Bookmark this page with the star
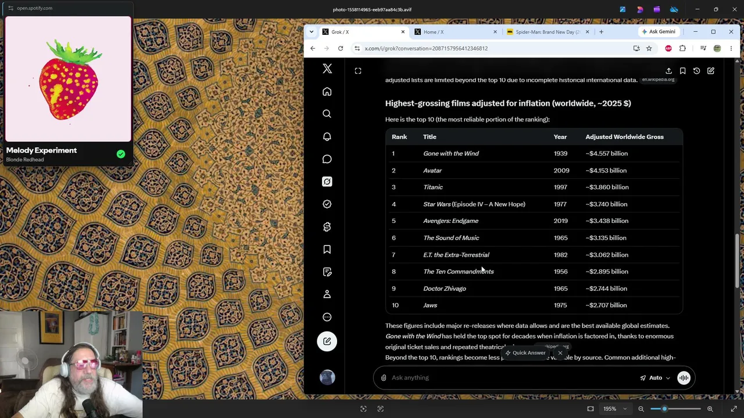Viewport: 744px width, 418px height. click(x=649, y=49)
